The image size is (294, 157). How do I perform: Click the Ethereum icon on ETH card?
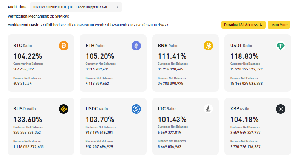pos(136,46)
